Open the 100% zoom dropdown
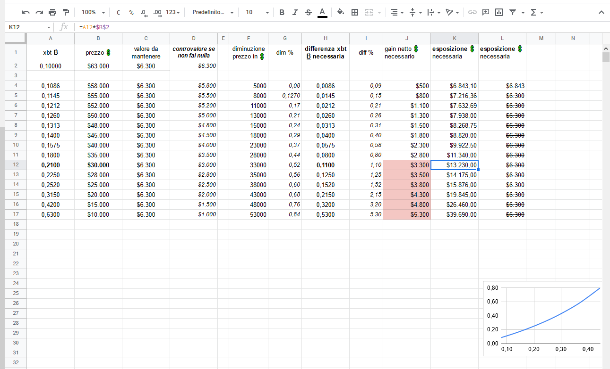Image resolution: width=610 pixels, height=369 pixels. 93,12
